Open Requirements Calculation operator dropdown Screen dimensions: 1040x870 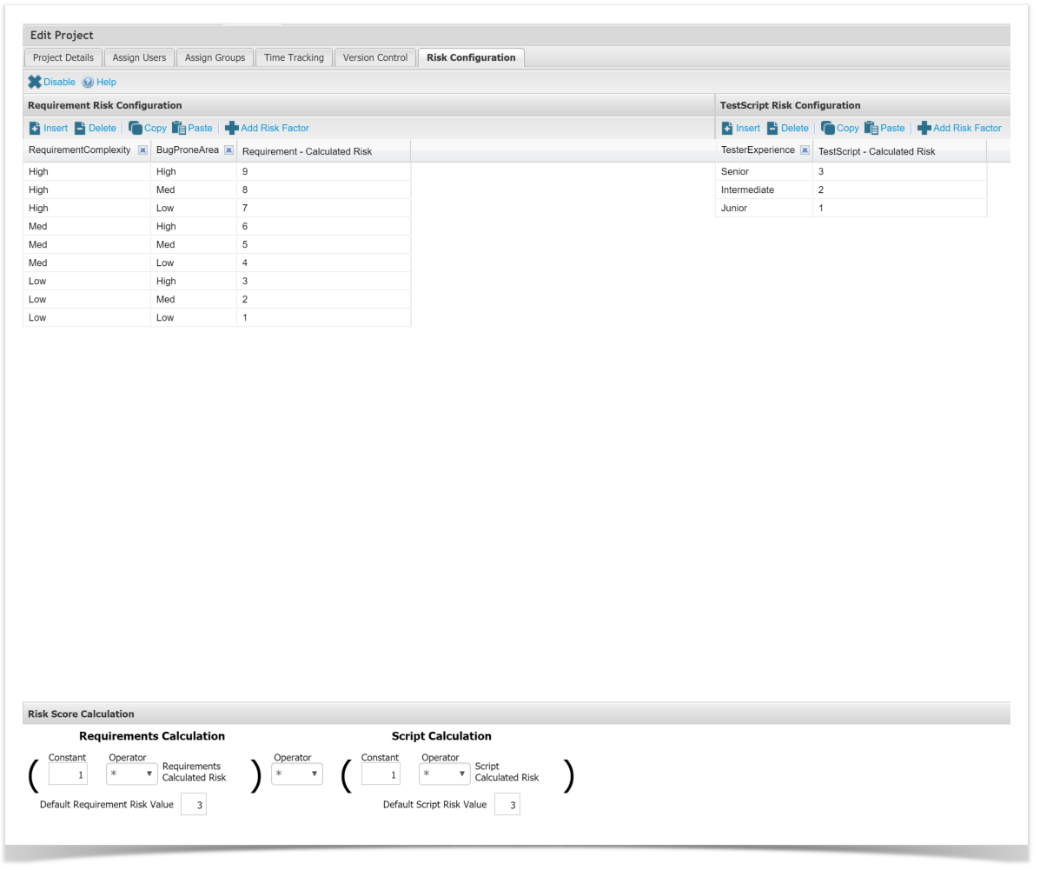coord(131,774)
